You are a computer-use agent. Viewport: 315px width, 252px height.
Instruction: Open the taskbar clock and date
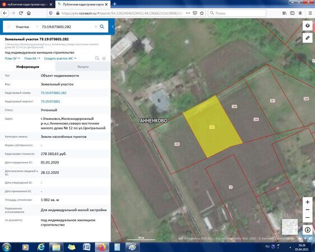(x=302, y=247)
